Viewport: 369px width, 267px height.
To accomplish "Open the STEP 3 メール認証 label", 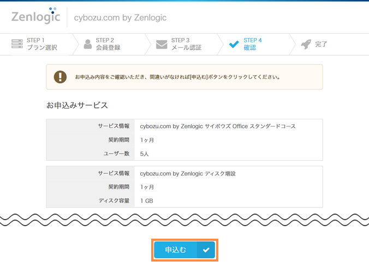I will (186, 44).
